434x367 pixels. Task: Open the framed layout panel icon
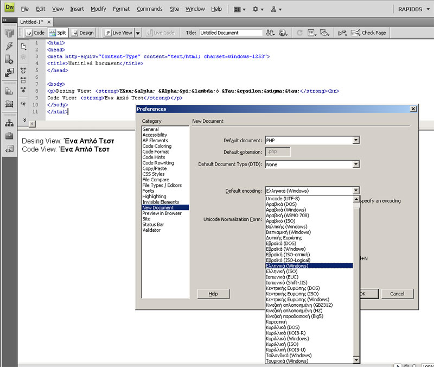pos(9,104)
